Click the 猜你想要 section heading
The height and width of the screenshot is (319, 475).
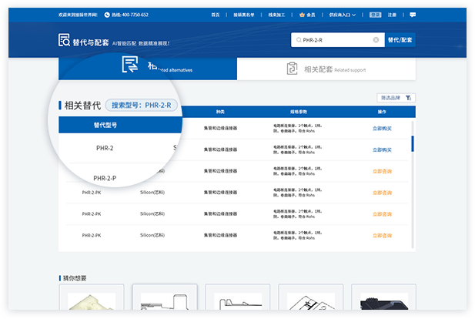point(75,278)
